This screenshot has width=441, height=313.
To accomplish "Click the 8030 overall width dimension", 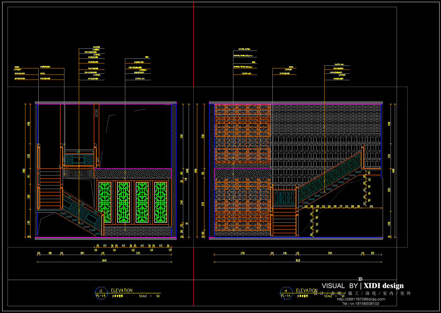I will (x=297, y=261).
